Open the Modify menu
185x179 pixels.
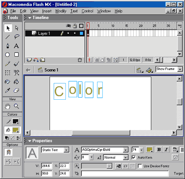click(x=61, y=11)
